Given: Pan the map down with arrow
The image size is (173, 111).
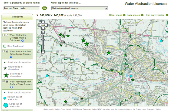Looking at the screenshot, I should click(x=43, y=28).
